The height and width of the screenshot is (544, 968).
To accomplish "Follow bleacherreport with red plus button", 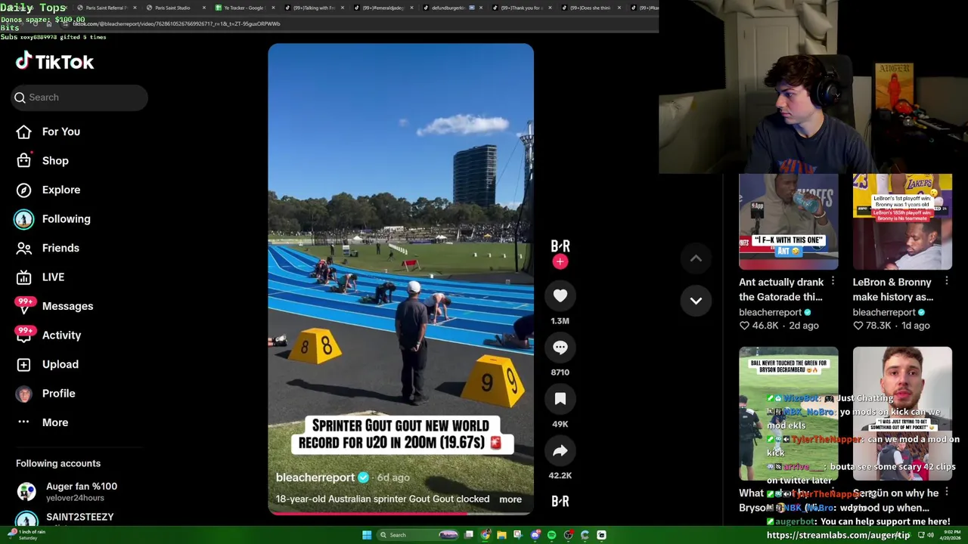I will tap(560, 261).
